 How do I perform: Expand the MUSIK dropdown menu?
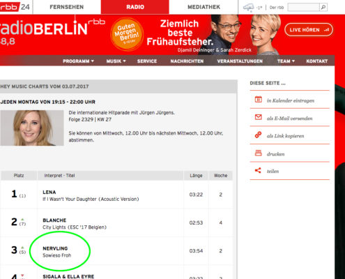(116, 61)
